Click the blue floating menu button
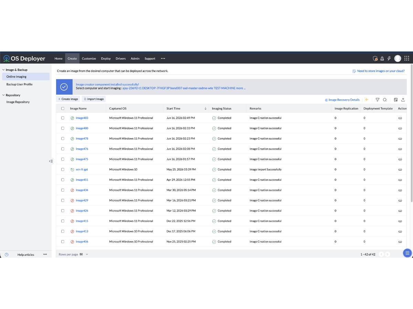This screenshot has width=413, height=309. (407, 253)
